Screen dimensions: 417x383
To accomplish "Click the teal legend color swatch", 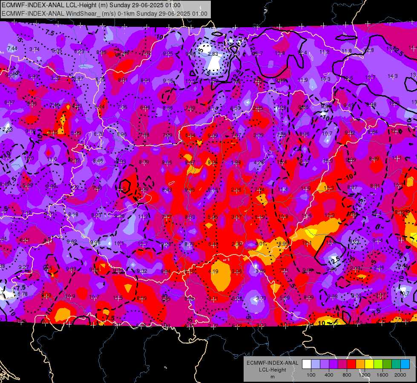I will (x=396, y=364).
